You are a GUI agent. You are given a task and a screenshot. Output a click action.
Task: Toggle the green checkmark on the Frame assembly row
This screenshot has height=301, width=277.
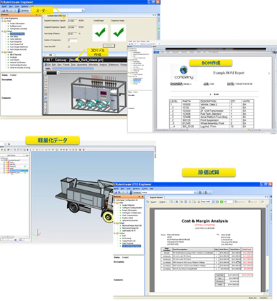[25, 166]
